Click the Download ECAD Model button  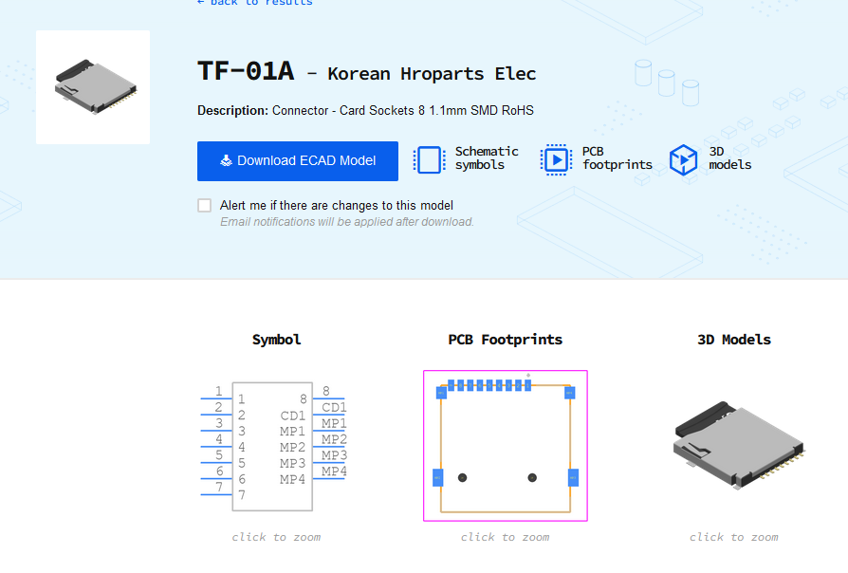coord(298,161)
